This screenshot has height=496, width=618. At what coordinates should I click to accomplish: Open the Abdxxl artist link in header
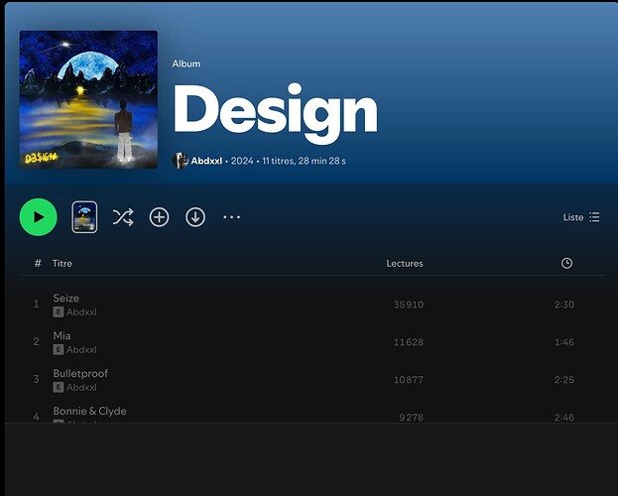click(x=206, y=161)
